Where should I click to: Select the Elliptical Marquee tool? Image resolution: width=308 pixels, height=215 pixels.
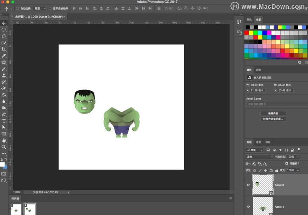click(4, 30)
